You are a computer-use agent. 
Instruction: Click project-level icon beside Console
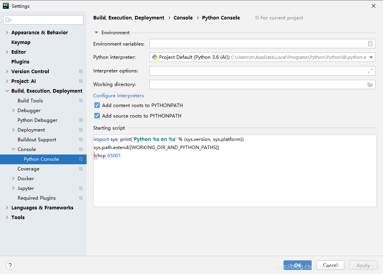[81, 149]
